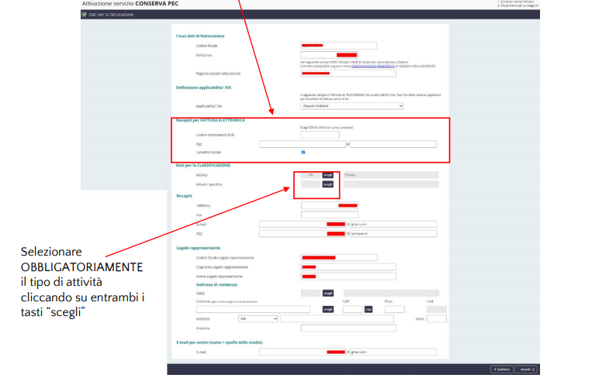
Task: Click the Comune input field
Action: click(253, 309)
